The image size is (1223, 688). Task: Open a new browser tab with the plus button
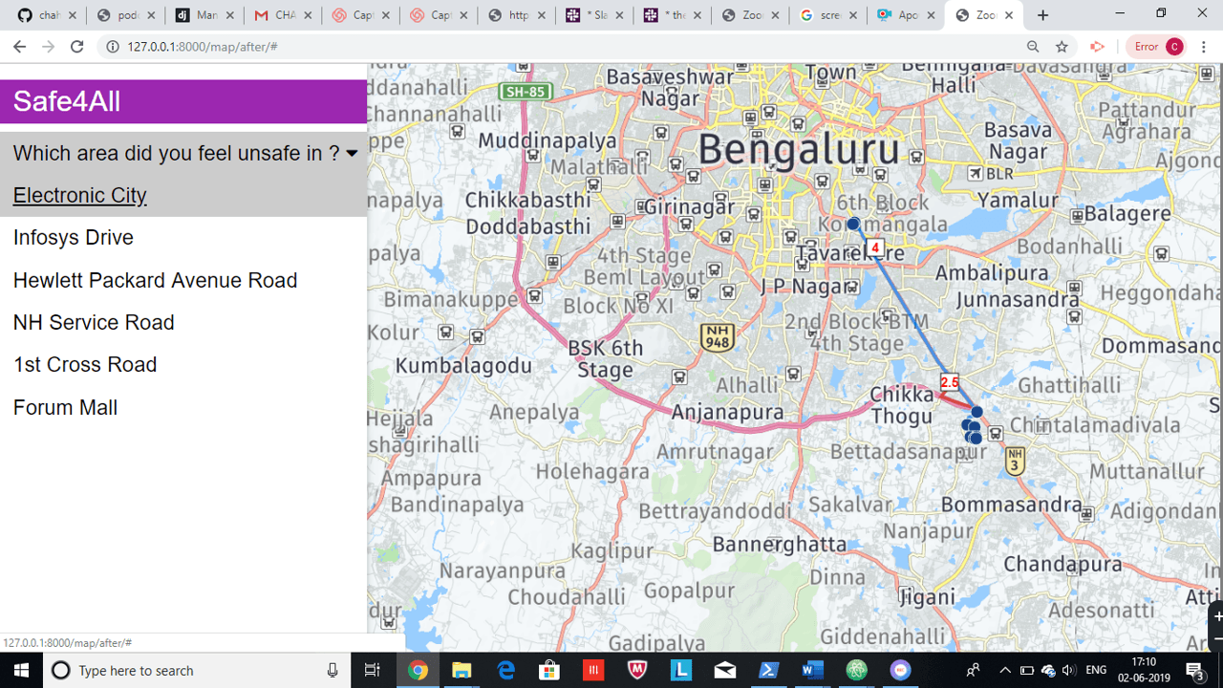tap(1042, 15)
